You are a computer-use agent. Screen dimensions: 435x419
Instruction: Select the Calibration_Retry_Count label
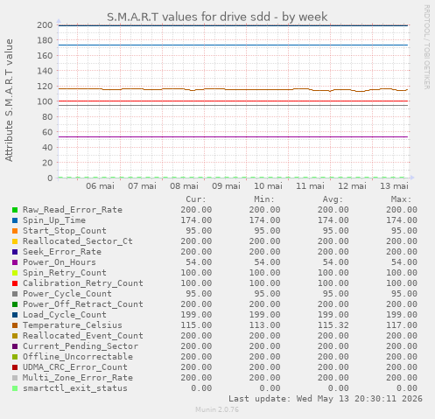(83, 283)
